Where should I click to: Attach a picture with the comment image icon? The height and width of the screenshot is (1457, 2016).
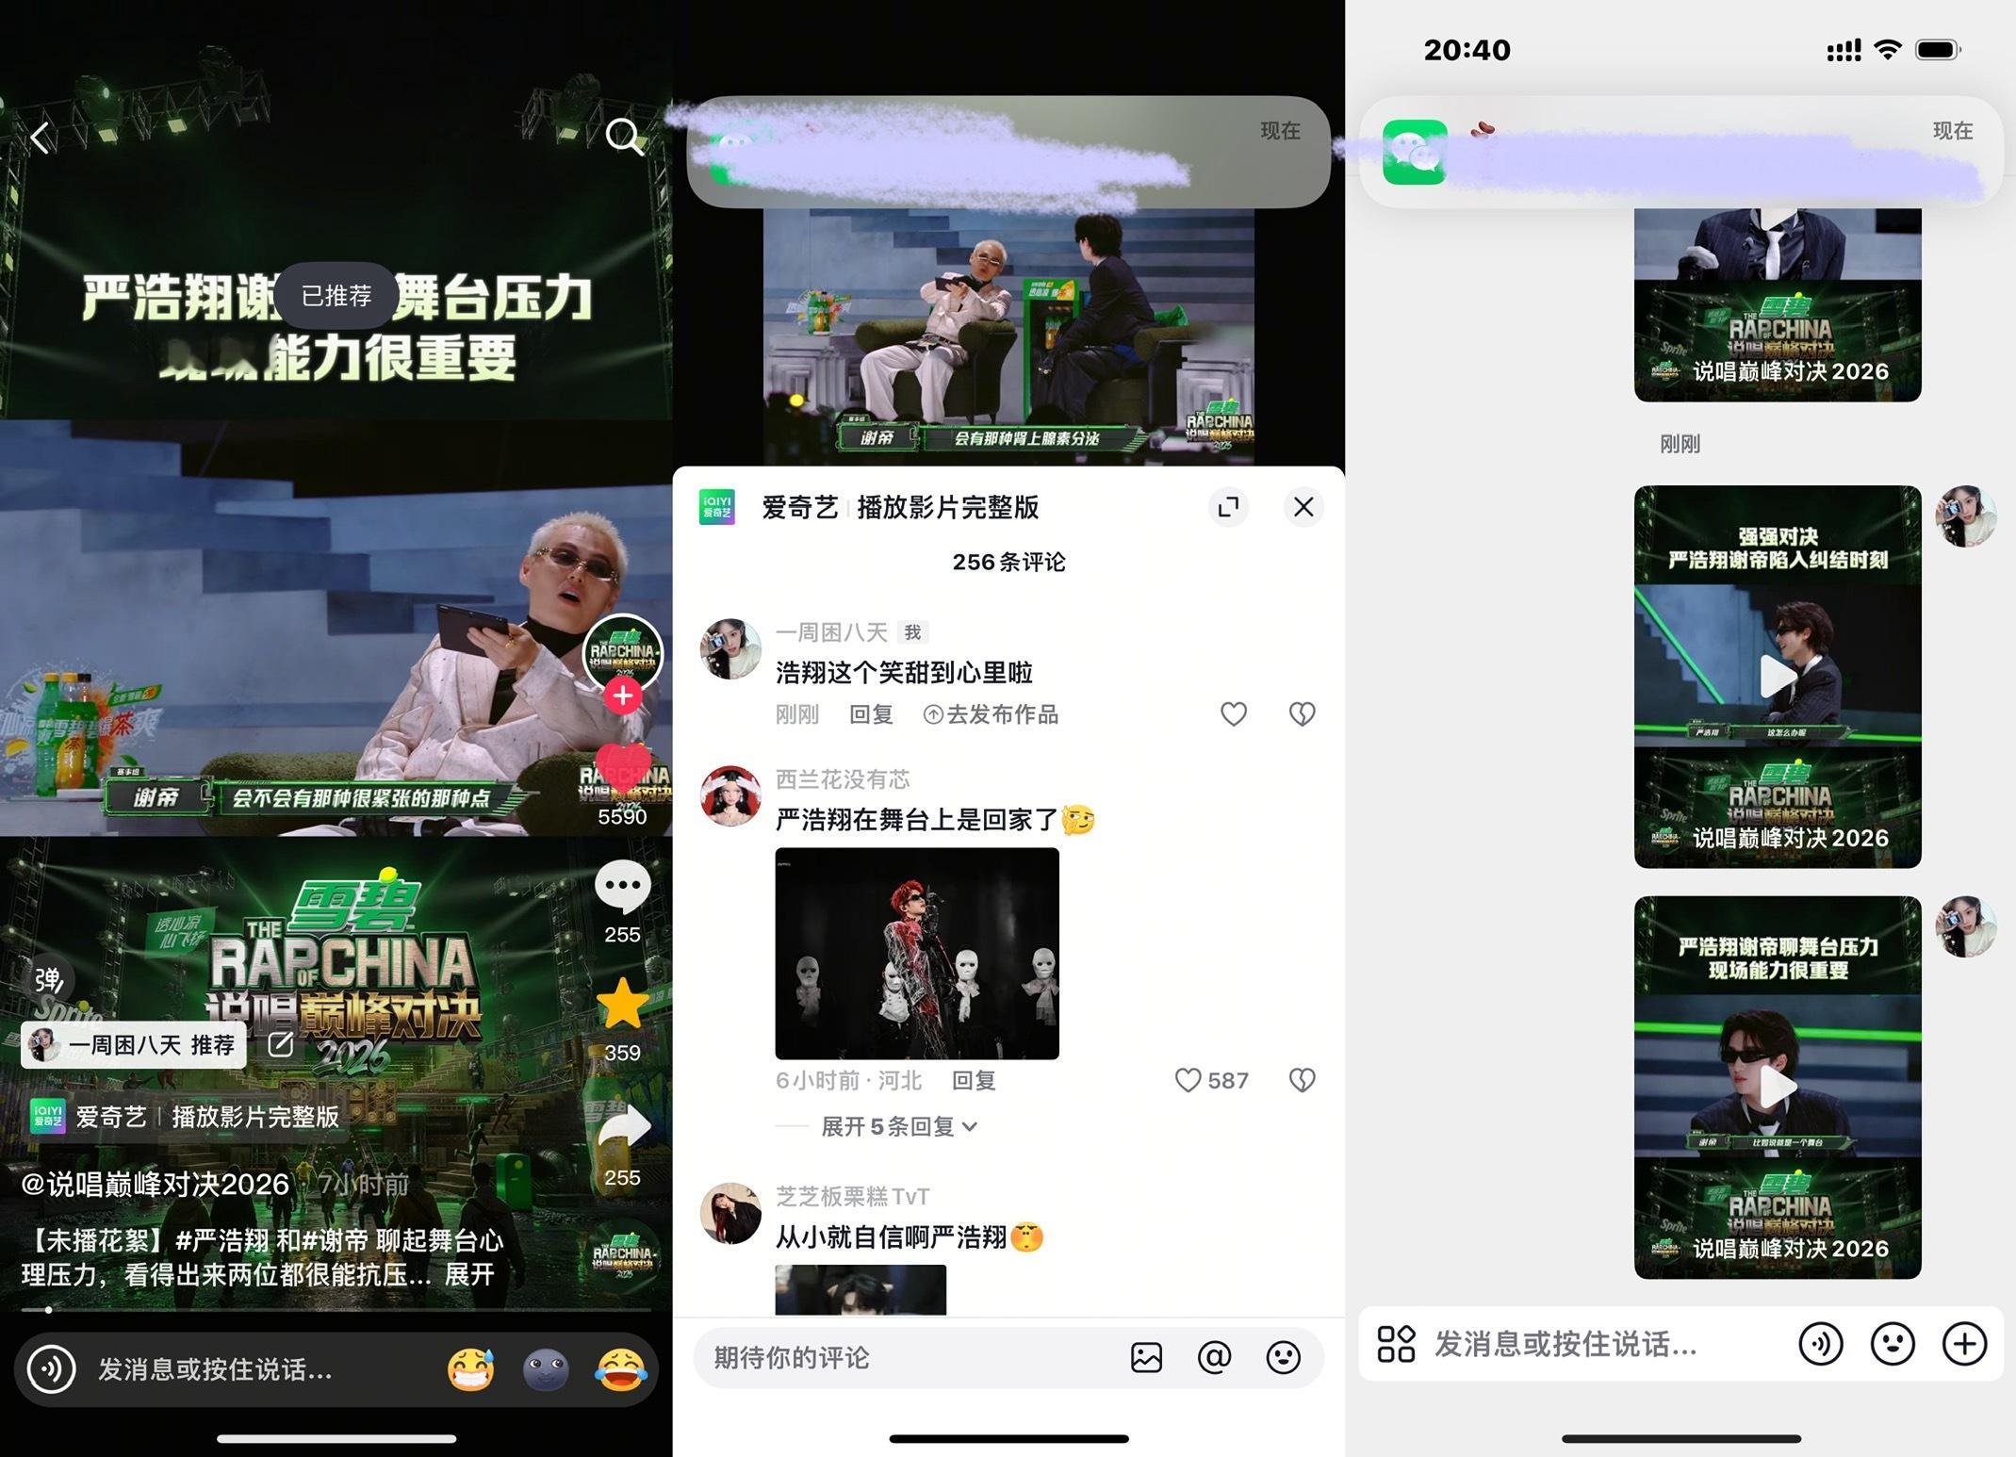1146,1357
